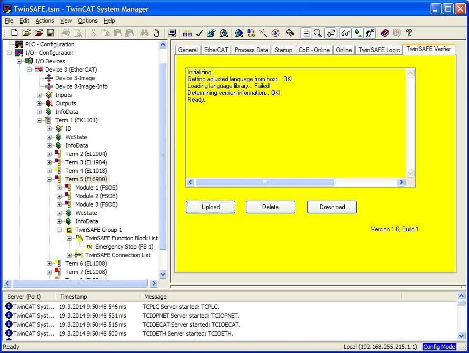469x353 pixels.
Task: Click the Show Sub Items list icon
Action: (306, 33)
